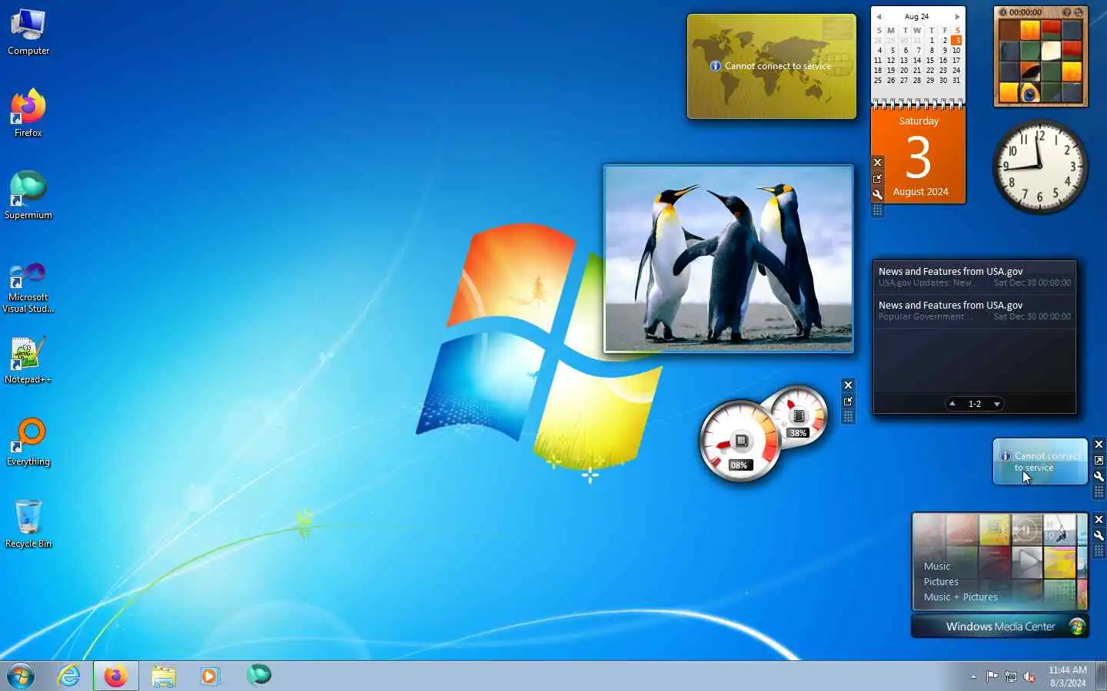Click the info icon on gold gadget
Viewport: 1107px width, 691px height.
[716, 66]
